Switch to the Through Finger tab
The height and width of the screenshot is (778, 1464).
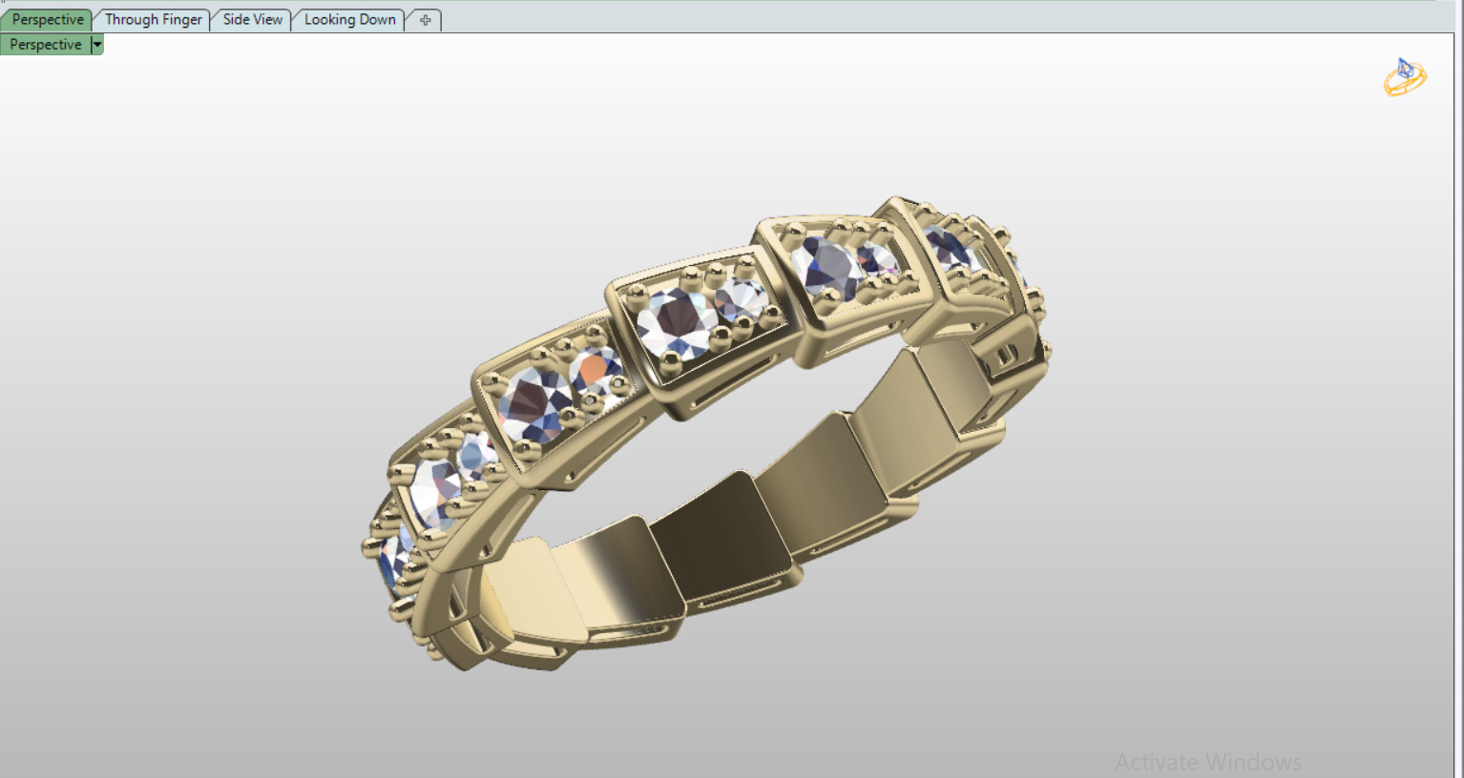coord(153,20)
